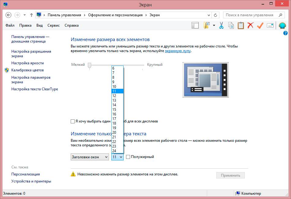Screen dimensions: 291x199
Task: Open the Файл menu
Action: [10, 25]
